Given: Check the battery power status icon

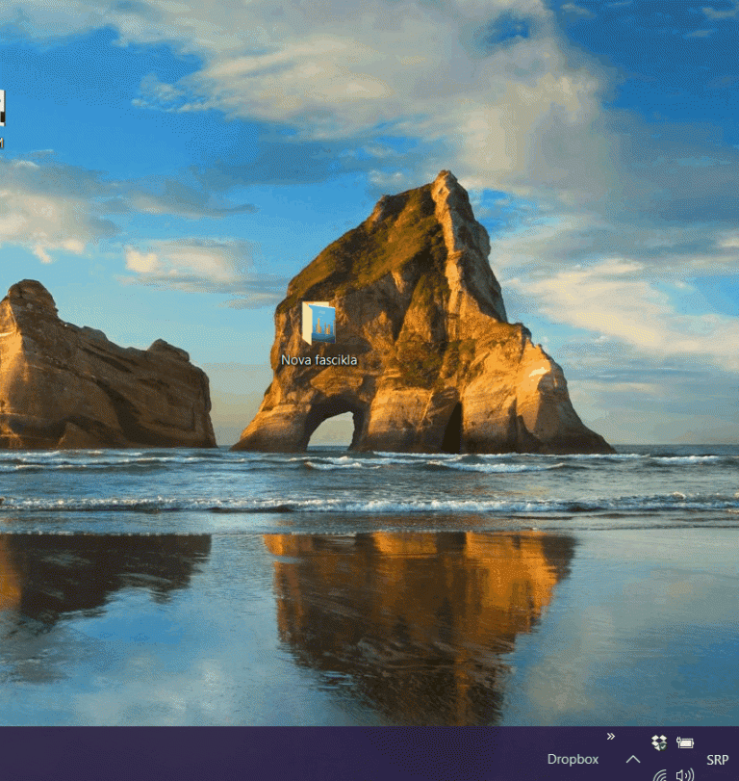Looking at the screenshot, I should pos(685,743).
